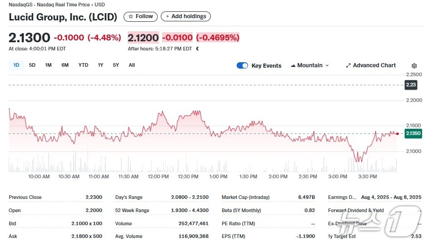Click the 2.23 previous close price label
This screenshot has width=427, height=243.
411,85
